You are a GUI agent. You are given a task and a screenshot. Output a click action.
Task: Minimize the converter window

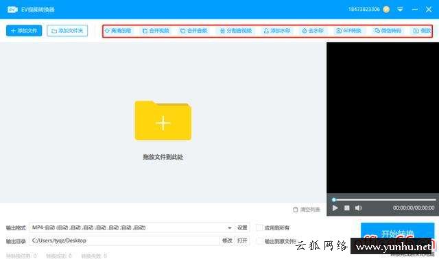click(x=415, y=10)
